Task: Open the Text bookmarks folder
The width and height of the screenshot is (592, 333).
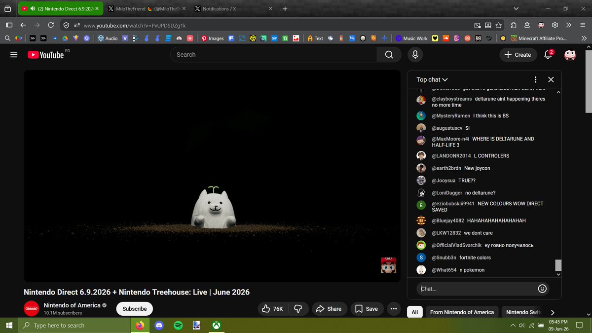Action: [x=315, y=38]
